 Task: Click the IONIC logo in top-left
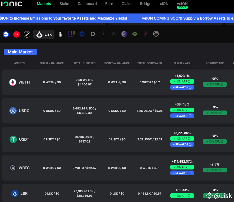pos(12,4)
